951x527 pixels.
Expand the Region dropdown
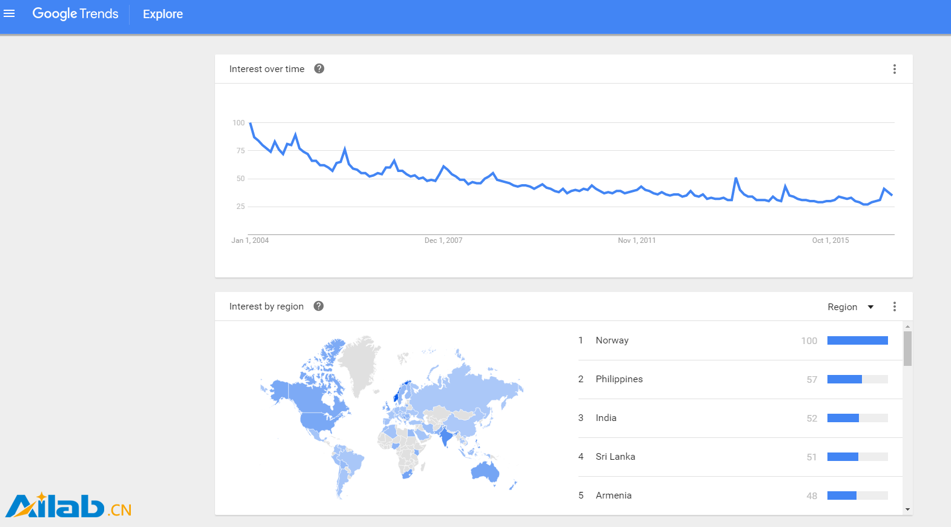point(850,307)
